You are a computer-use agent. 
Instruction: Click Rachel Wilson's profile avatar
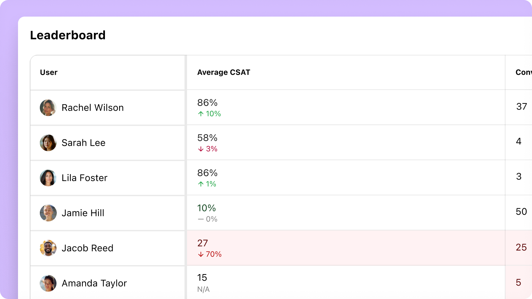point(48,108)
